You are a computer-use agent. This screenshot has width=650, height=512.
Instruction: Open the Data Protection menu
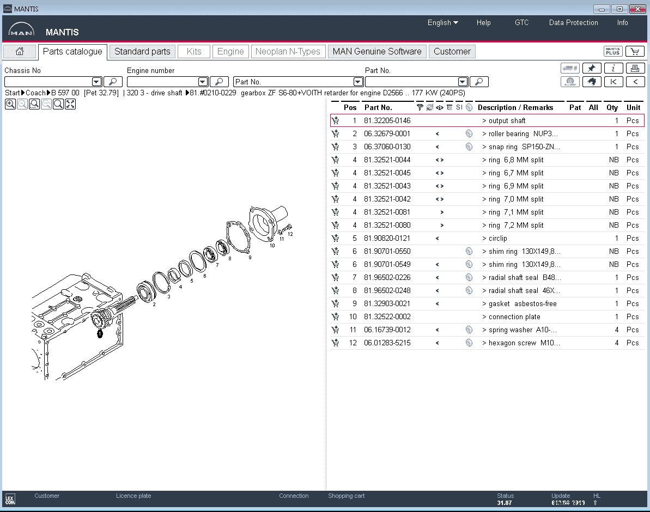tap(573, 23)
